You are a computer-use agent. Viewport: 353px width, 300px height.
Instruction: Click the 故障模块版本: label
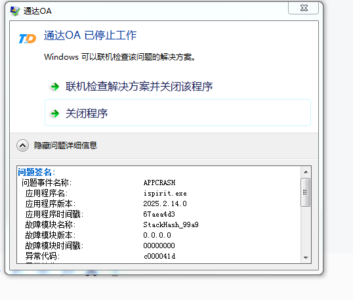point(51,235)
